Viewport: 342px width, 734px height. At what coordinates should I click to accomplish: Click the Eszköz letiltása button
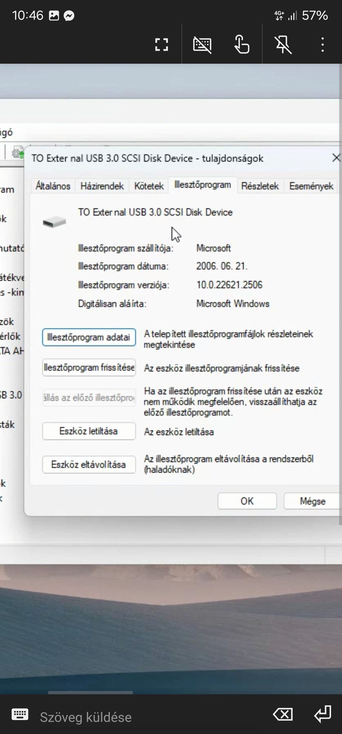(89, 431)
